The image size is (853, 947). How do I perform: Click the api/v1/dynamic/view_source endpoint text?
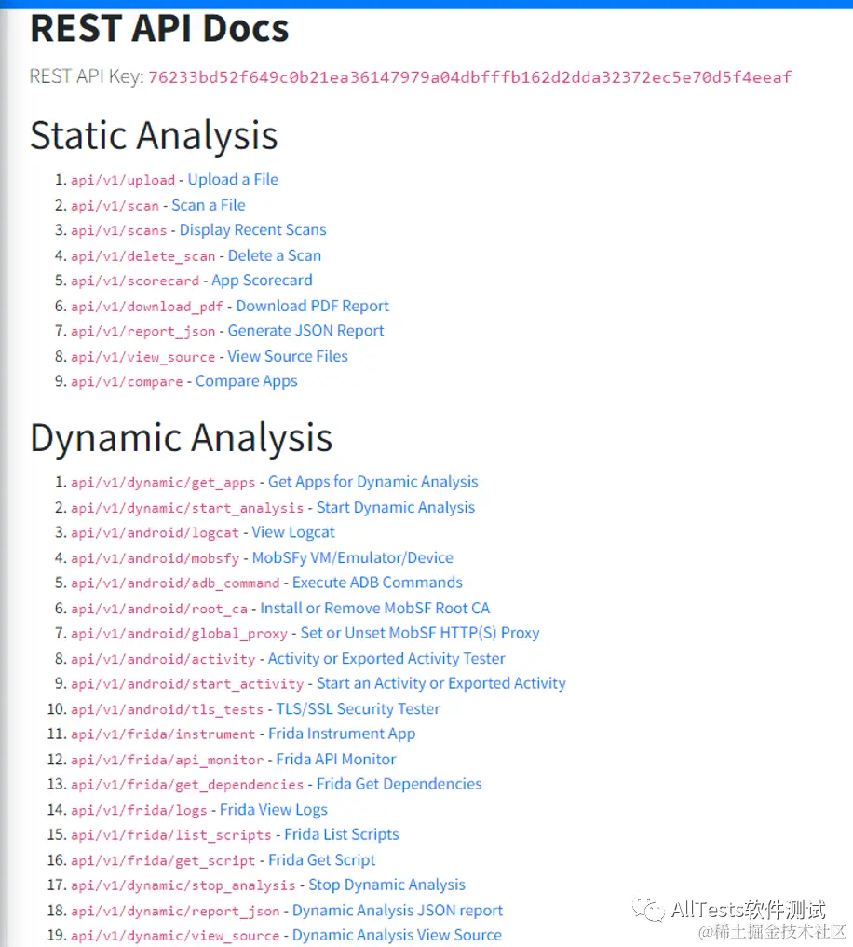click(176, 935)
